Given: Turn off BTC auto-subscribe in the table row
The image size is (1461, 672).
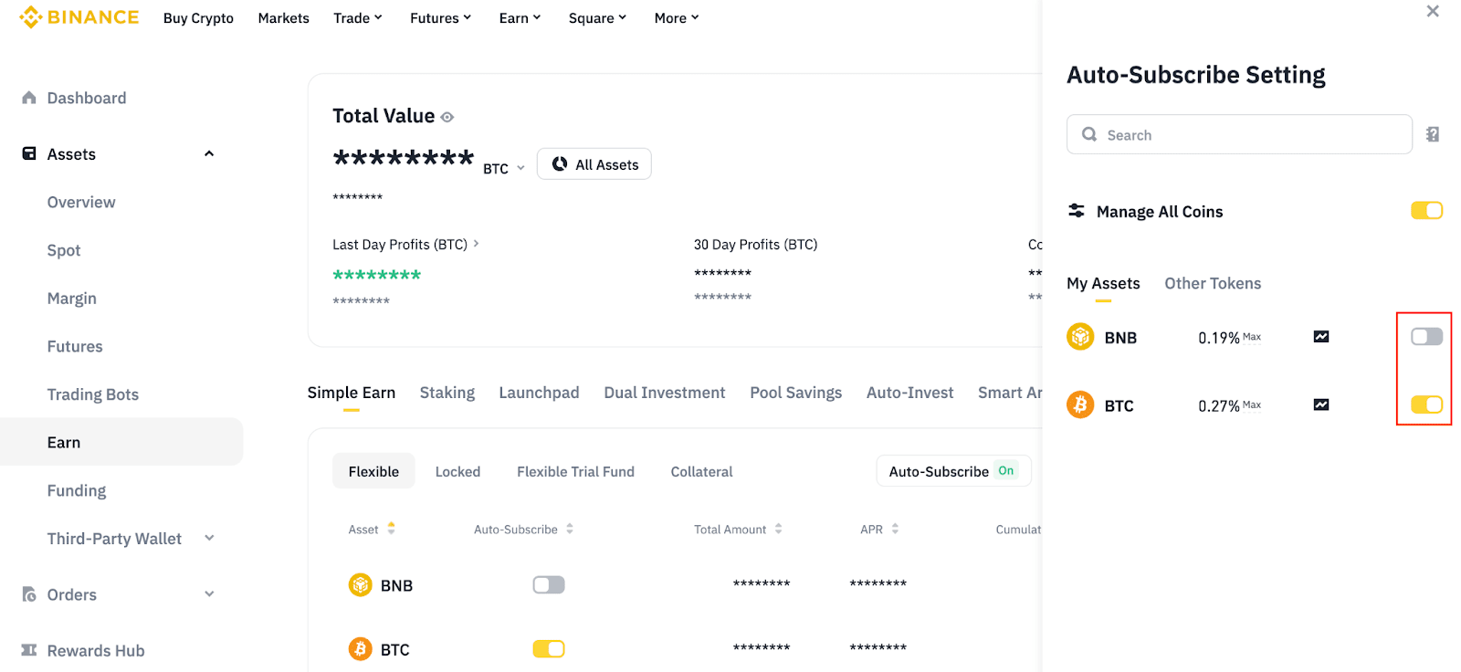Looking at the screenshot, I should tap(549, 649).
